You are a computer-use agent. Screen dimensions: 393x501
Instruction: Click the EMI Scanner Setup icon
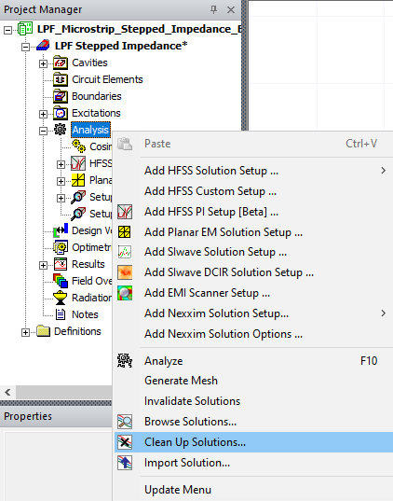coord(125,293)
